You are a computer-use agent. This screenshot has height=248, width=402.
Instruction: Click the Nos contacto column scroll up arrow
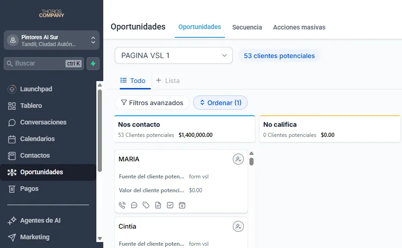[252, 154]
